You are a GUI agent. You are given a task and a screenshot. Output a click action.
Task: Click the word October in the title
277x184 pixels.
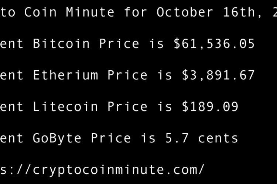pyautogui.click(x=185, y=12)
